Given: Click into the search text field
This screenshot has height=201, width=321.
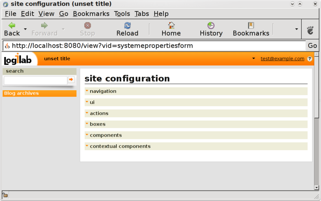Looking at the screenshot, I should pos(36,80).
